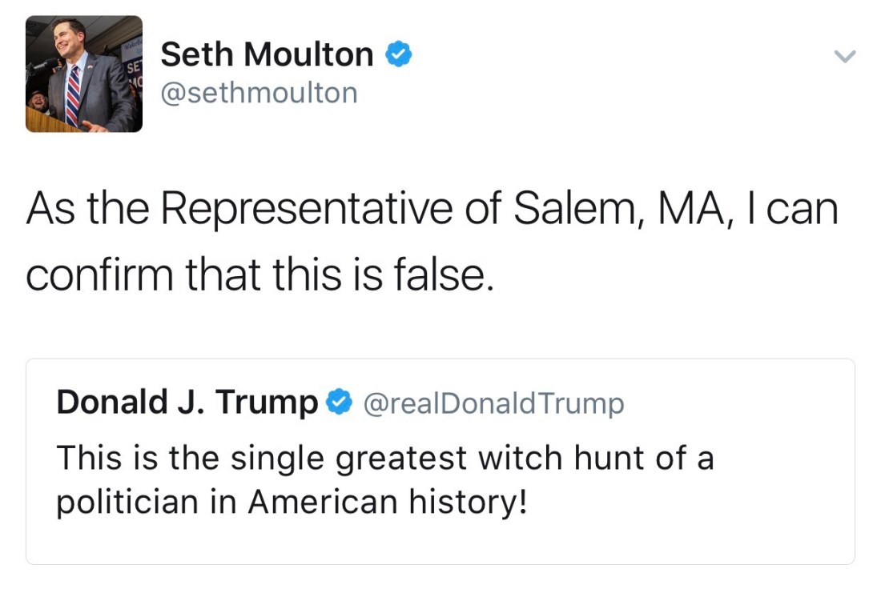The width and height of the screenshot is (881, 589).
Task: Click the @realDonaldTrump handle
Action: [x=493, y=403]
